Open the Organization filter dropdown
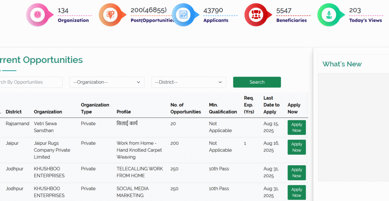Image resolution: width=389 pixels, height=201 pixels. pos(107,82)
